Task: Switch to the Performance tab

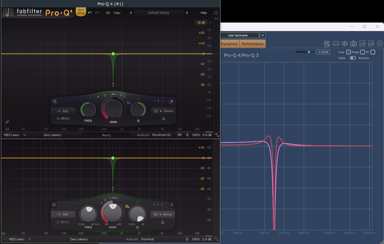Action: (x=252, y=44)
